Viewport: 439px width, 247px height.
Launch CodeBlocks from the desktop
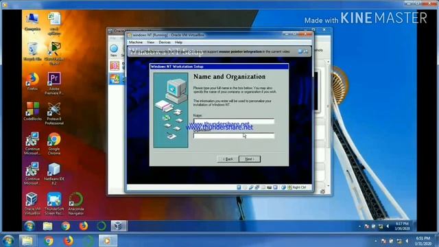(32, 111)
